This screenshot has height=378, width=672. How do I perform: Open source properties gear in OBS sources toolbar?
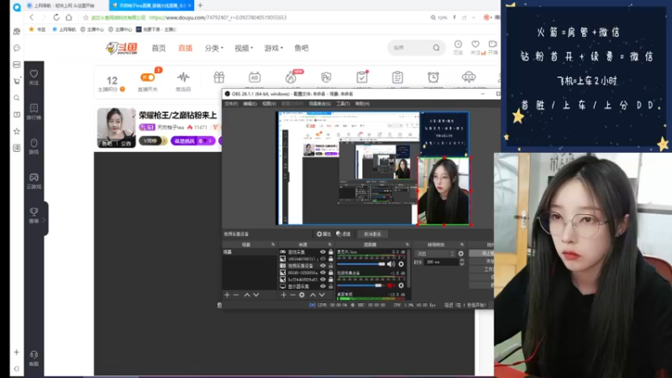click(x=302, y=295)
